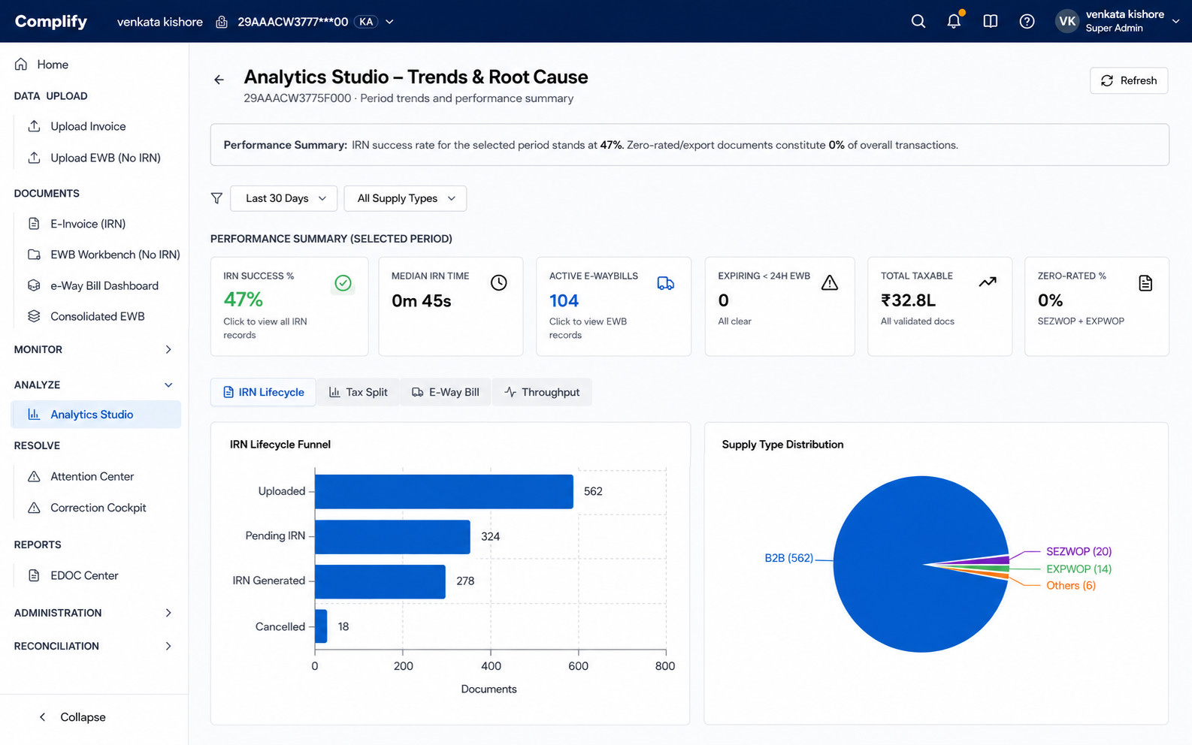This screenshot has width=1192, height=745.
Task: Click the EDOC Center document icon
Action: click(34, 575)
